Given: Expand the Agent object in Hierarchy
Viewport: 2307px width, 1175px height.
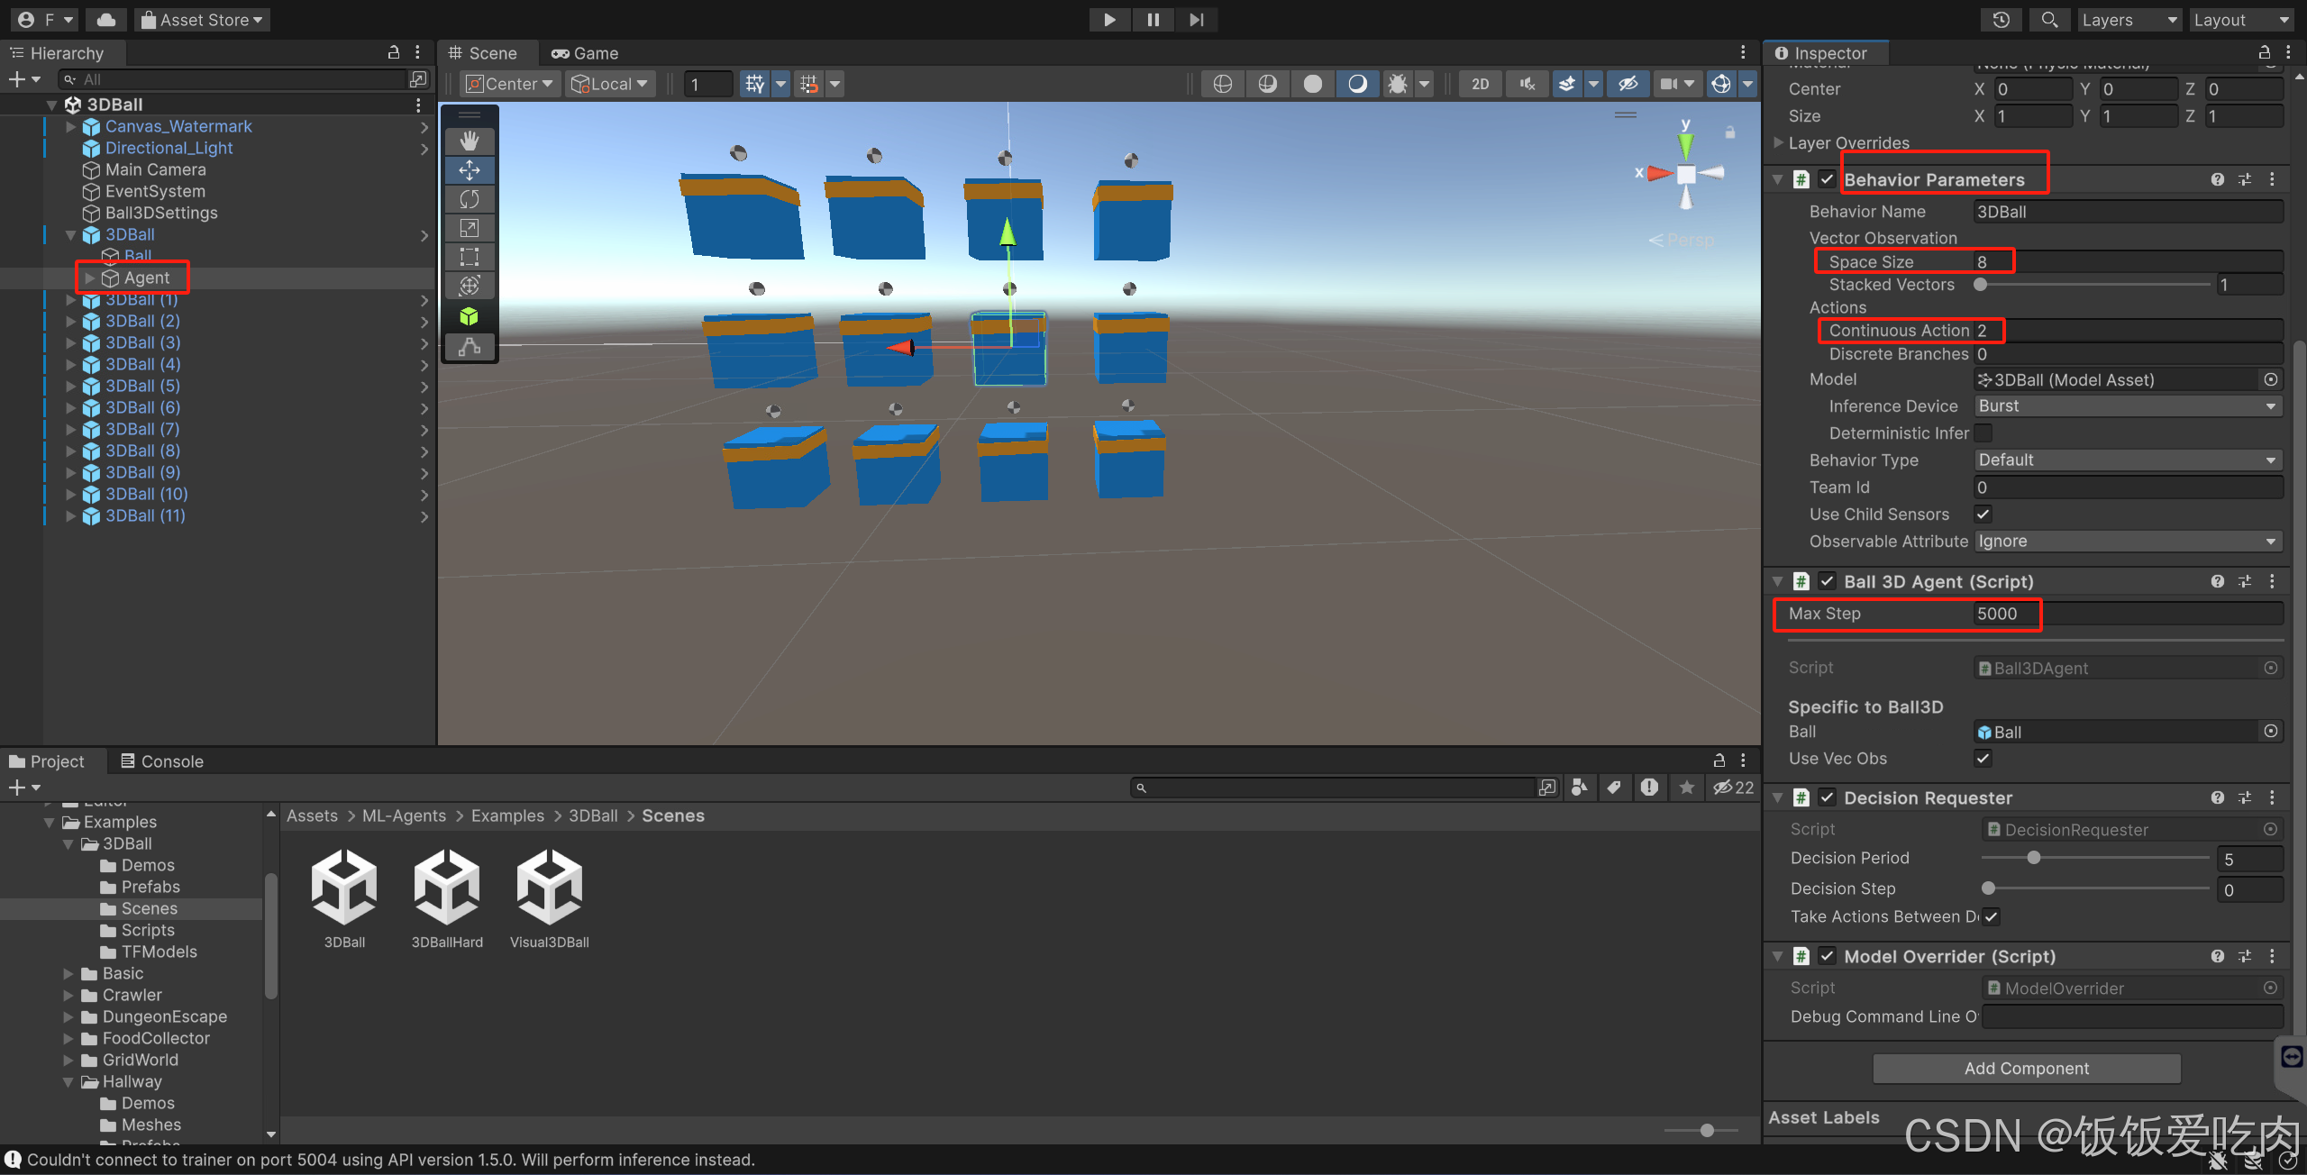Looking at the screenshot, I should click(89, 278).
